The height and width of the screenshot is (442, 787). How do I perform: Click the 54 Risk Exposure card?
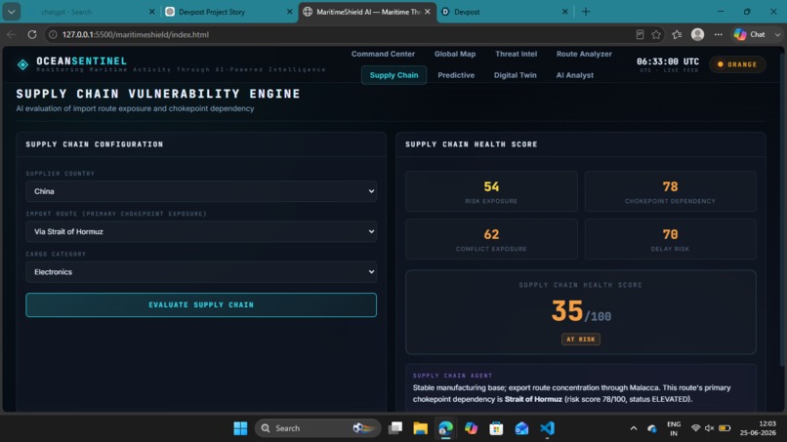click(491, 191)
